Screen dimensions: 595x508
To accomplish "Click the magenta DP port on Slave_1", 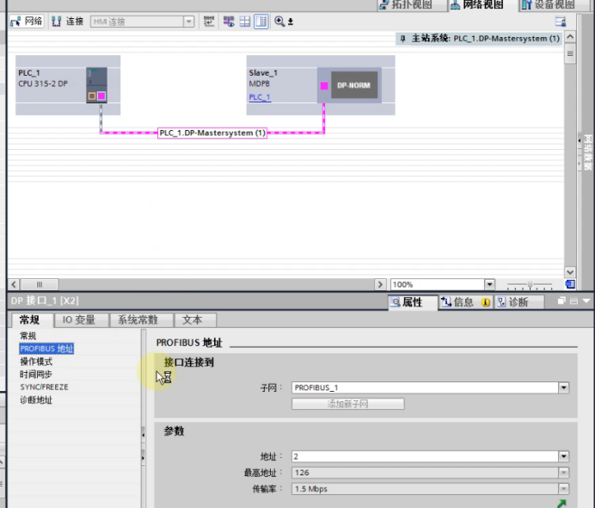I will pos(324,86).
